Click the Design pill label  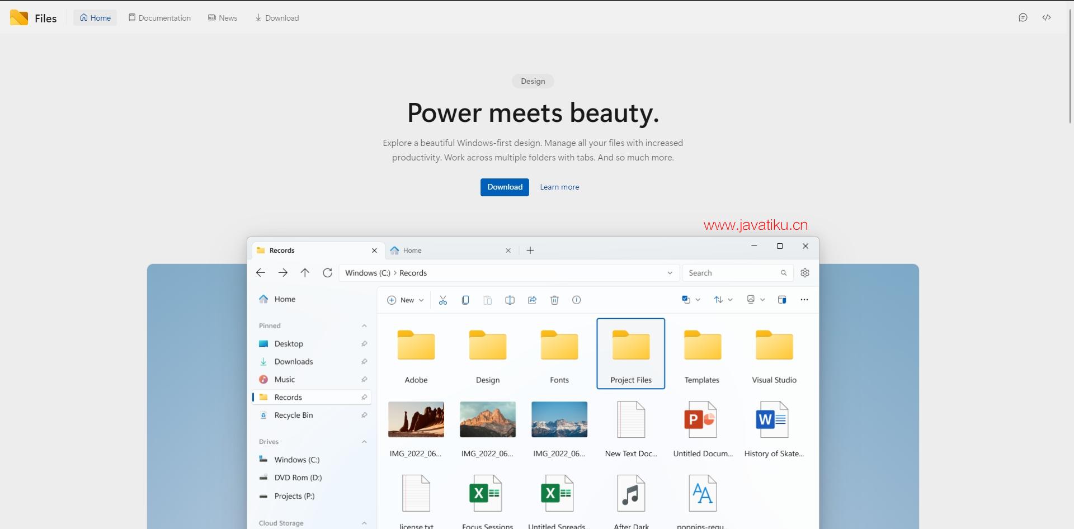point(533,81)
